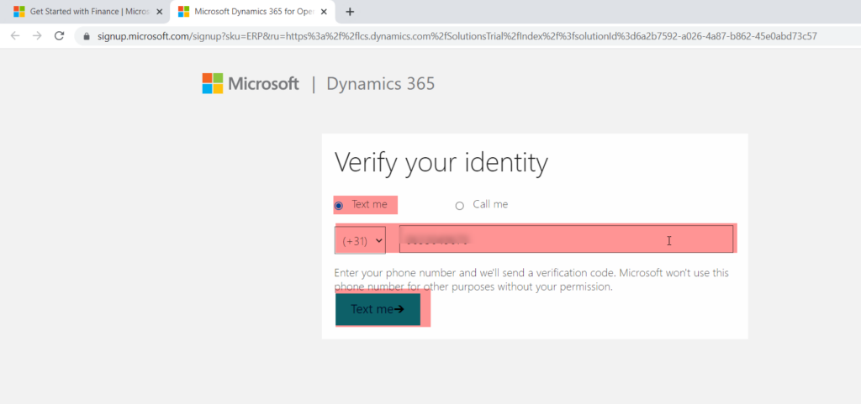
Task: Click the 'Enter your phone number' description text
Action: point(531,280)
